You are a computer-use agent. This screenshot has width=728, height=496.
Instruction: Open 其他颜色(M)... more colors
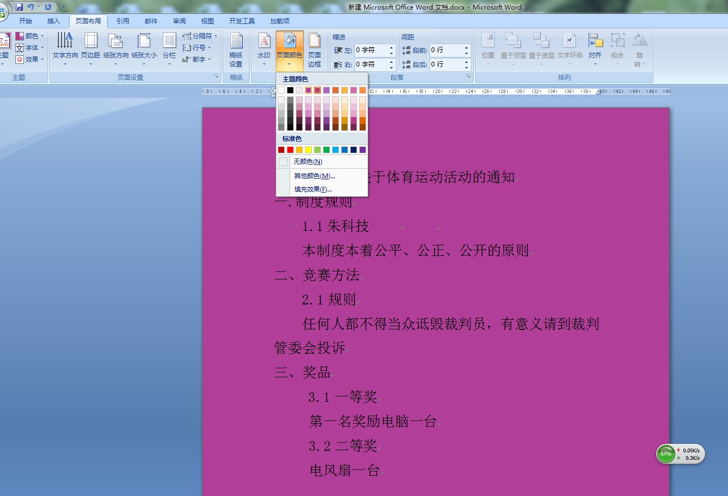tap(322, 176)
